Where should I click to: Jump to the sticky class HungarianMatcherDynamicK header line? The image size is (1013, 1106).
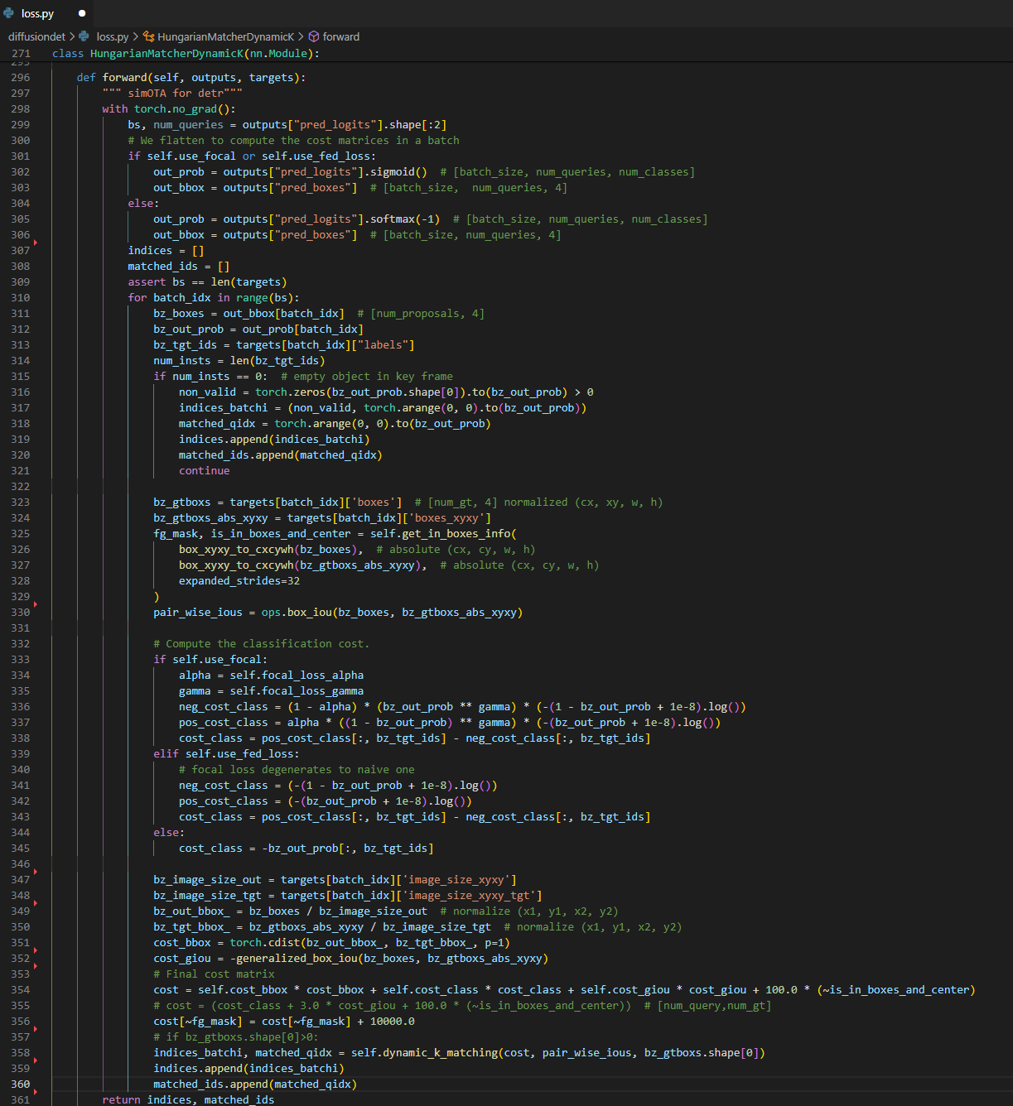tap(186, 53)
